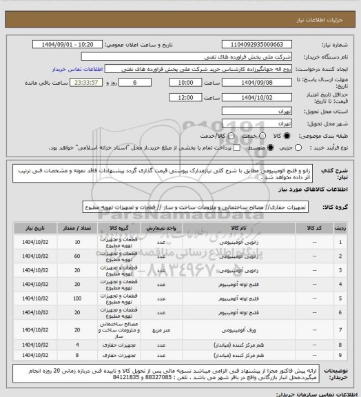Image resolution: width=361 pixels, height=397 pixels.
Task: Select the متوسط purchase type radio
Action: pyautogui.click(x=271, y=147)
